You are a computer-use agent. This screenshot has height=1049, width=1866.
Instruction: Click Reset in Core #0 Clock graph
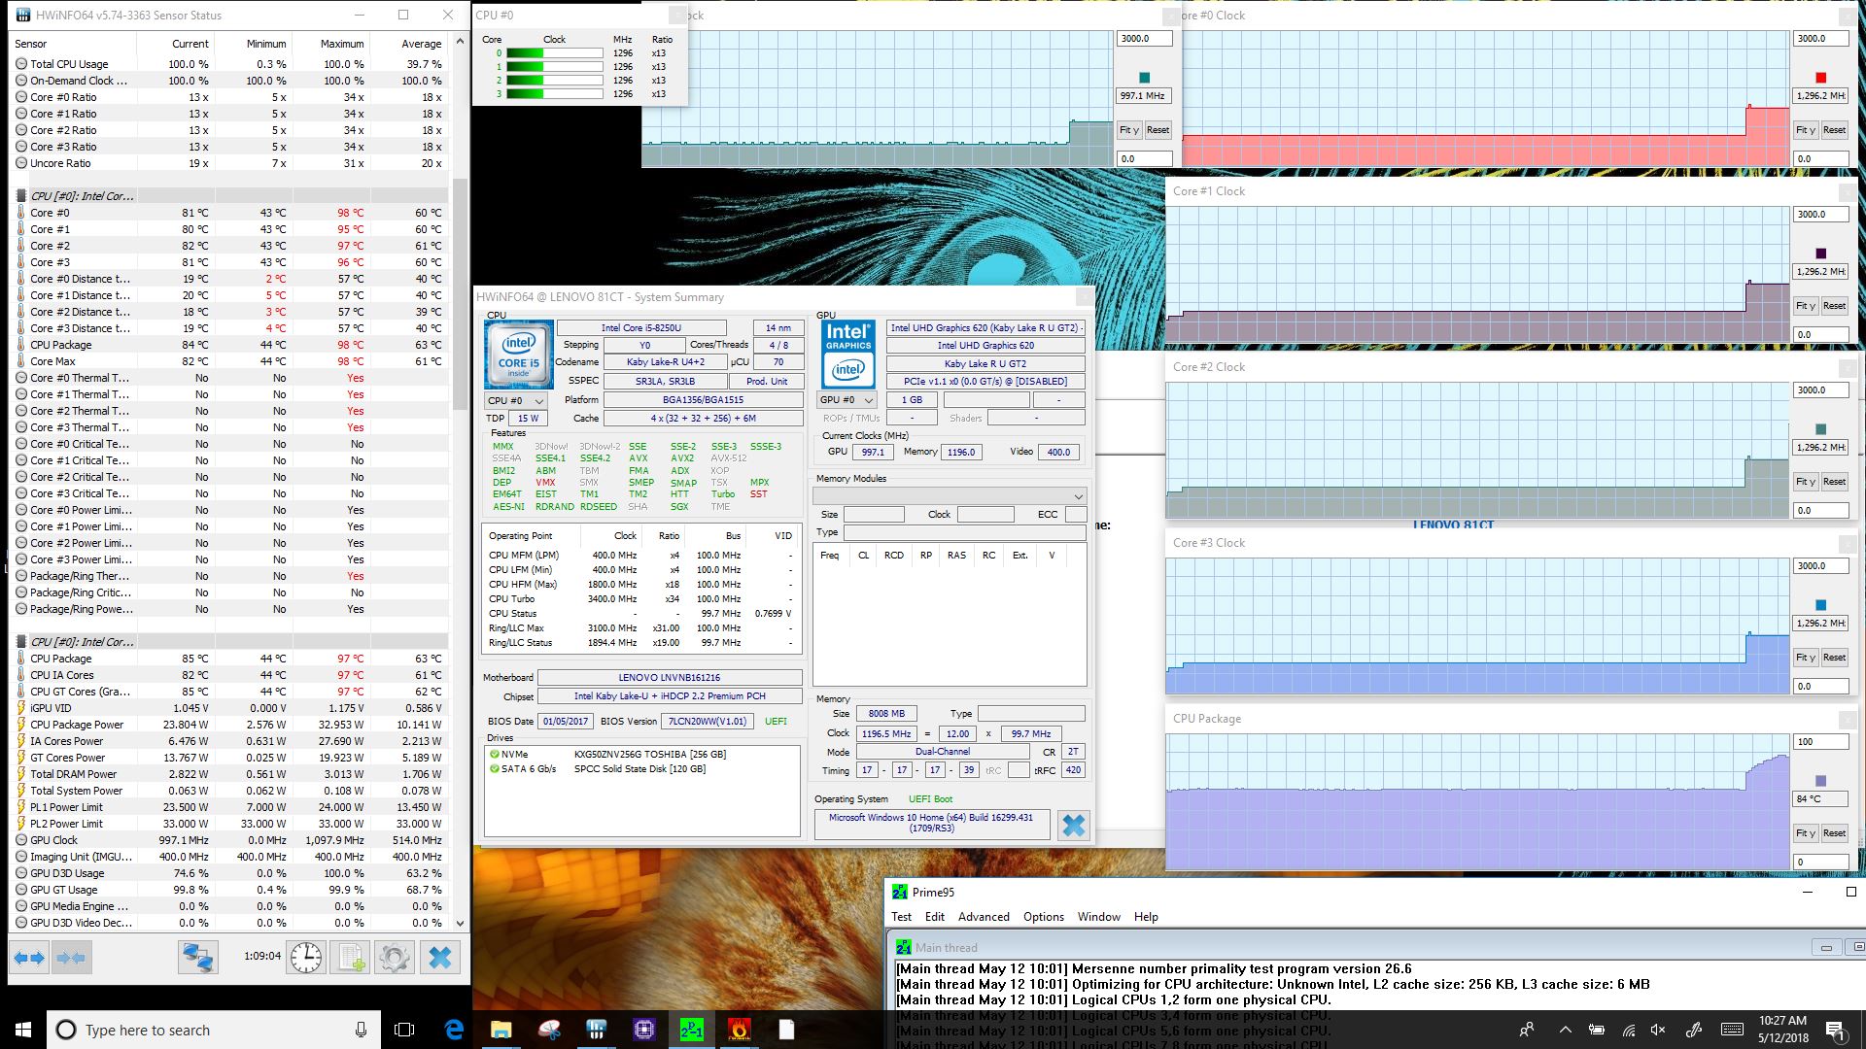1834,130
